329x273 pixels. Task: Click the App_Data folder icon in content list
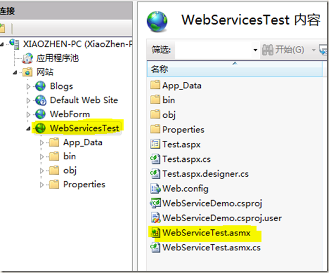(155, 85)
